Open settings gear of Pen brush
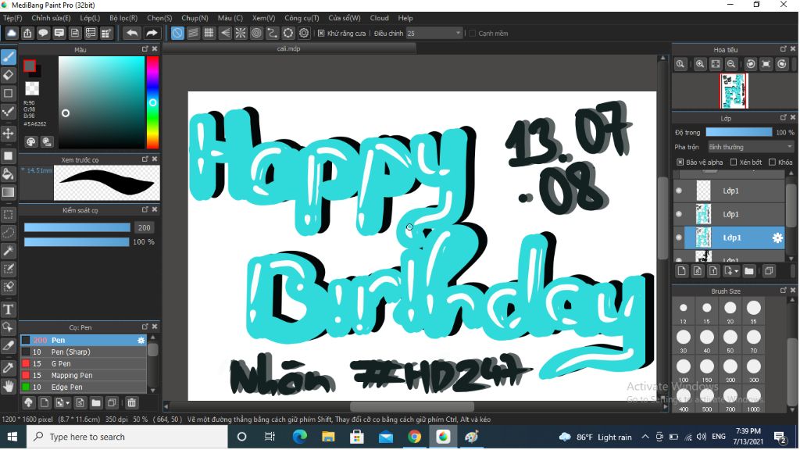The height and width of the screenshot is (450, 800). coord(141,341)
